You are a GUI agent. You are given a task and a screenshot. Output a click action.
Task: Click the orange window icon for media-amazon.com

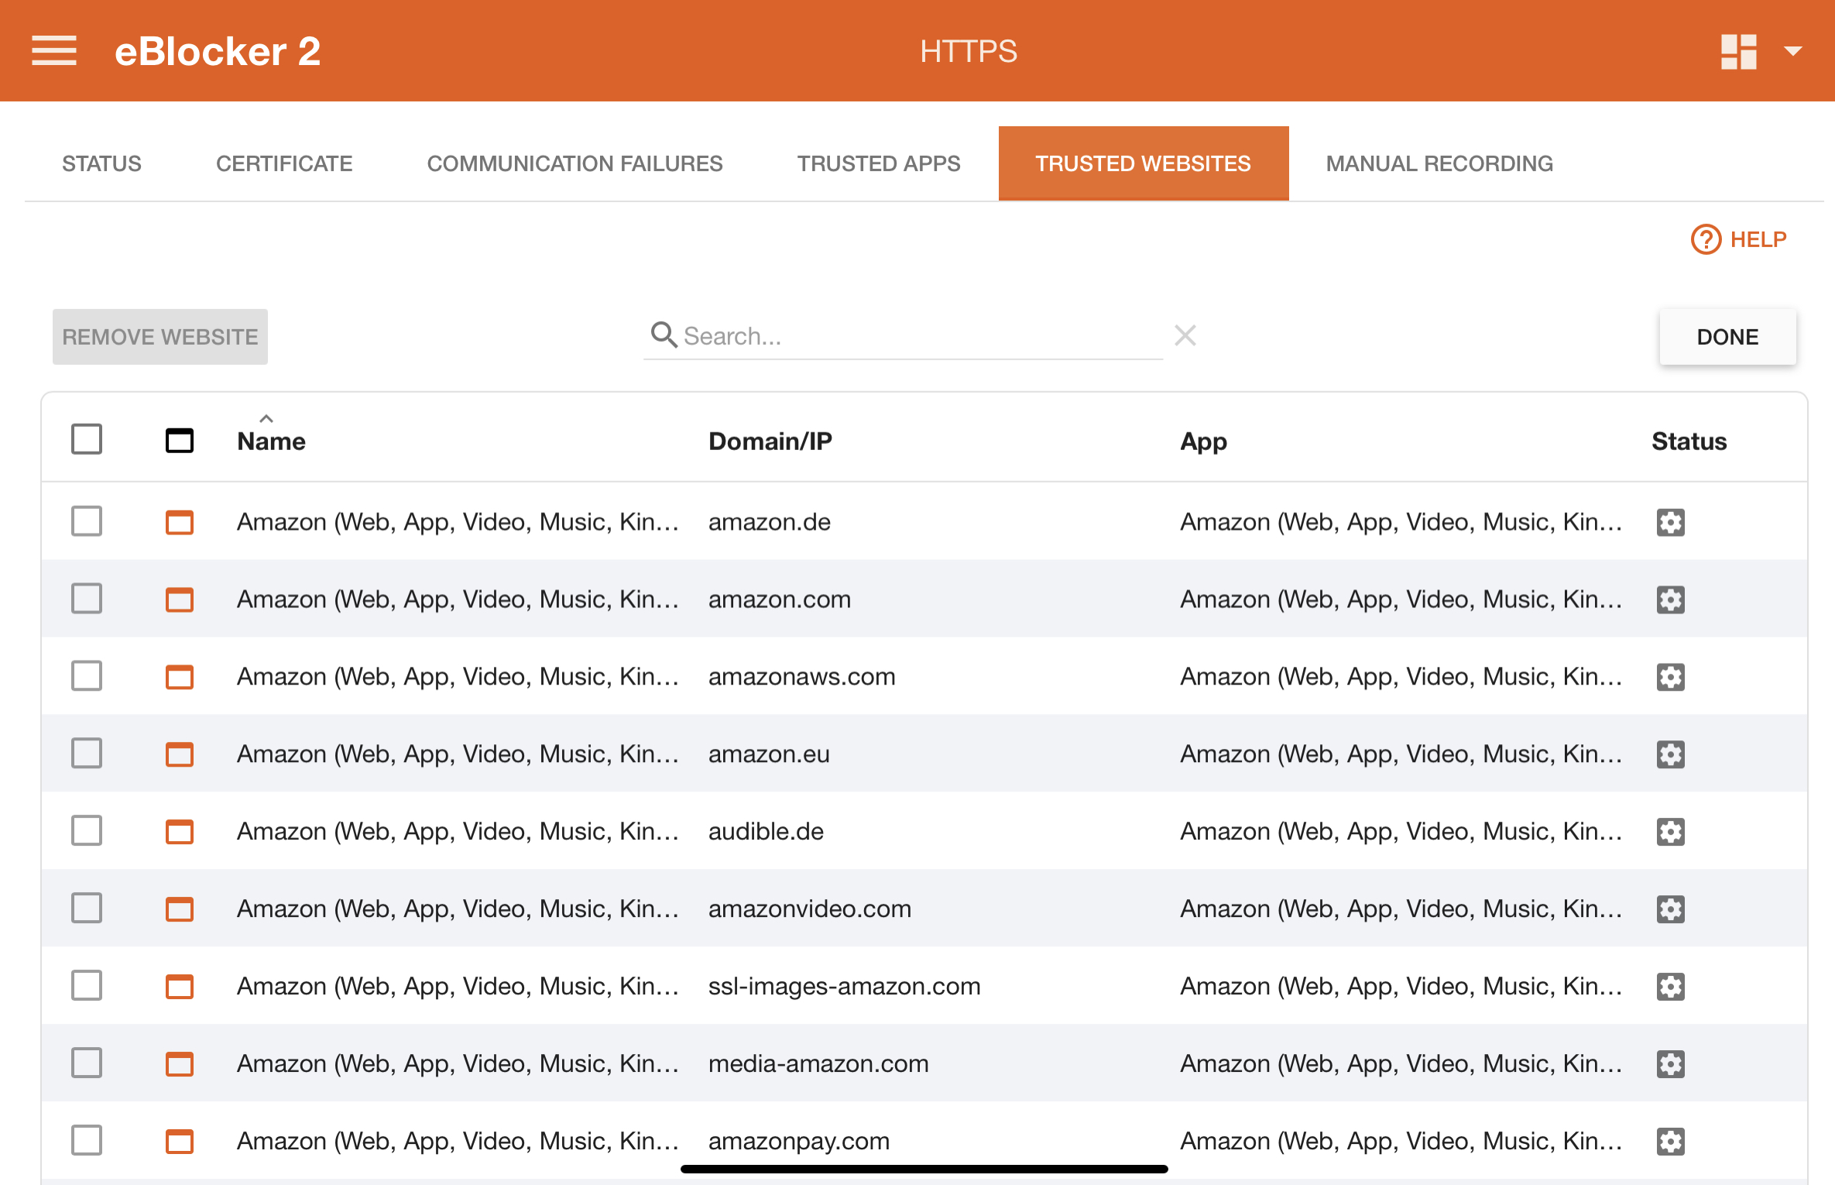point(180,1064)
